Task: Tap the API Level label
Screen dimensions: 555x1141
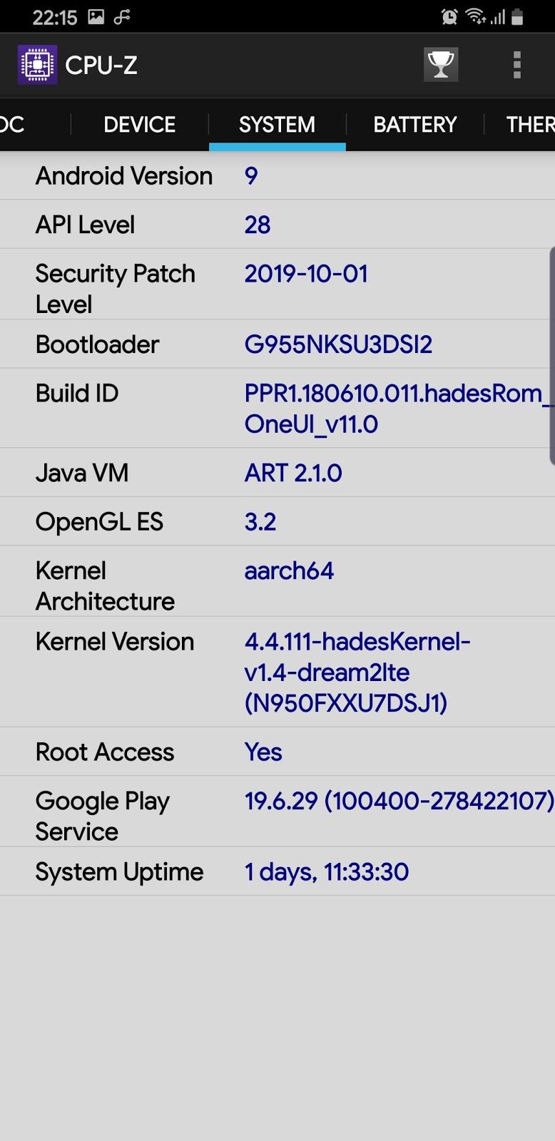Action: (x=85, y=225)
